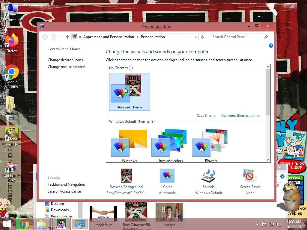Click Help icon in background window
307x230 pixels.
tap(282, 176)
